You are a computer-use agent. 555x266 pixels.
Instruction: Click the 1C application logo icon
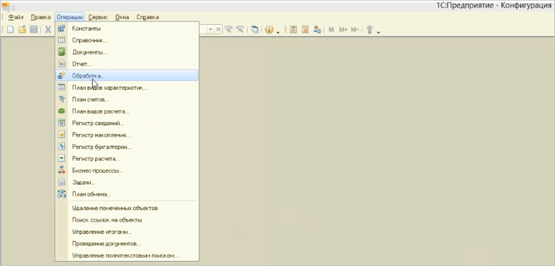point(6,6)
